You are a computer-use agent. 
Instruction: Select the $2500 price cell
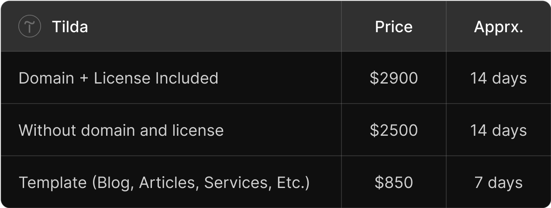(x=393, y=131)
